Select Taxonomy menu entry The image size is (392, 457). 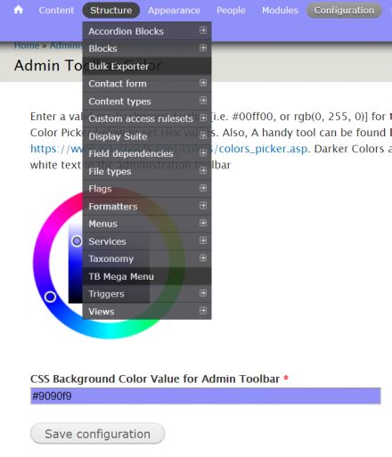tap(147, 258)
